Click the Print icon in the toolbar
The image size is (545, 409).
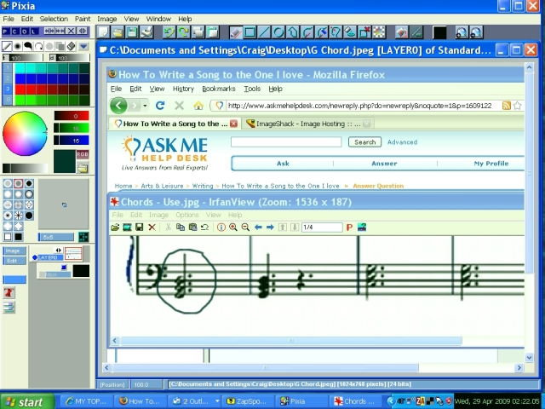click(146, 32)
